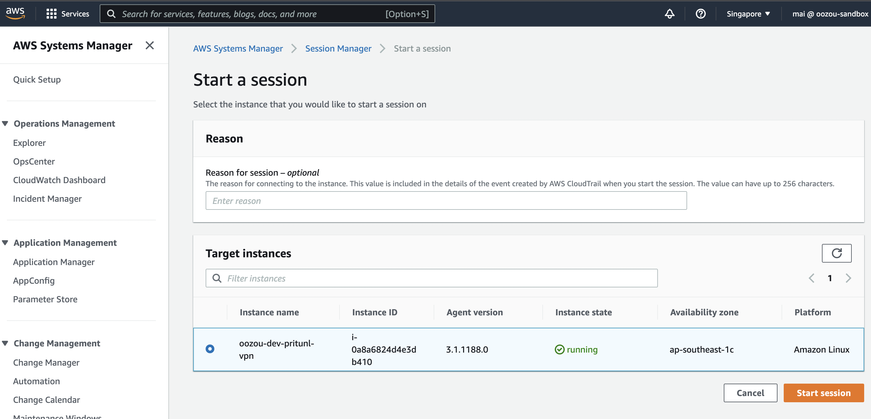
Task: Go to previous page of instances
Action: 811,278
